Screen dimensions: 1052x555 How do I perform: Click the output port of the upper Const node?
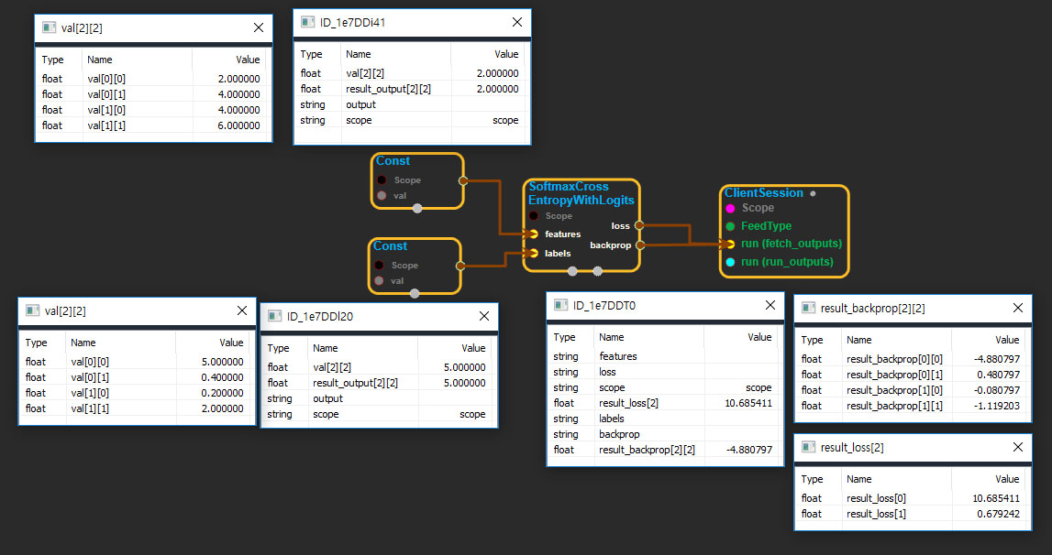pos(462,180)
